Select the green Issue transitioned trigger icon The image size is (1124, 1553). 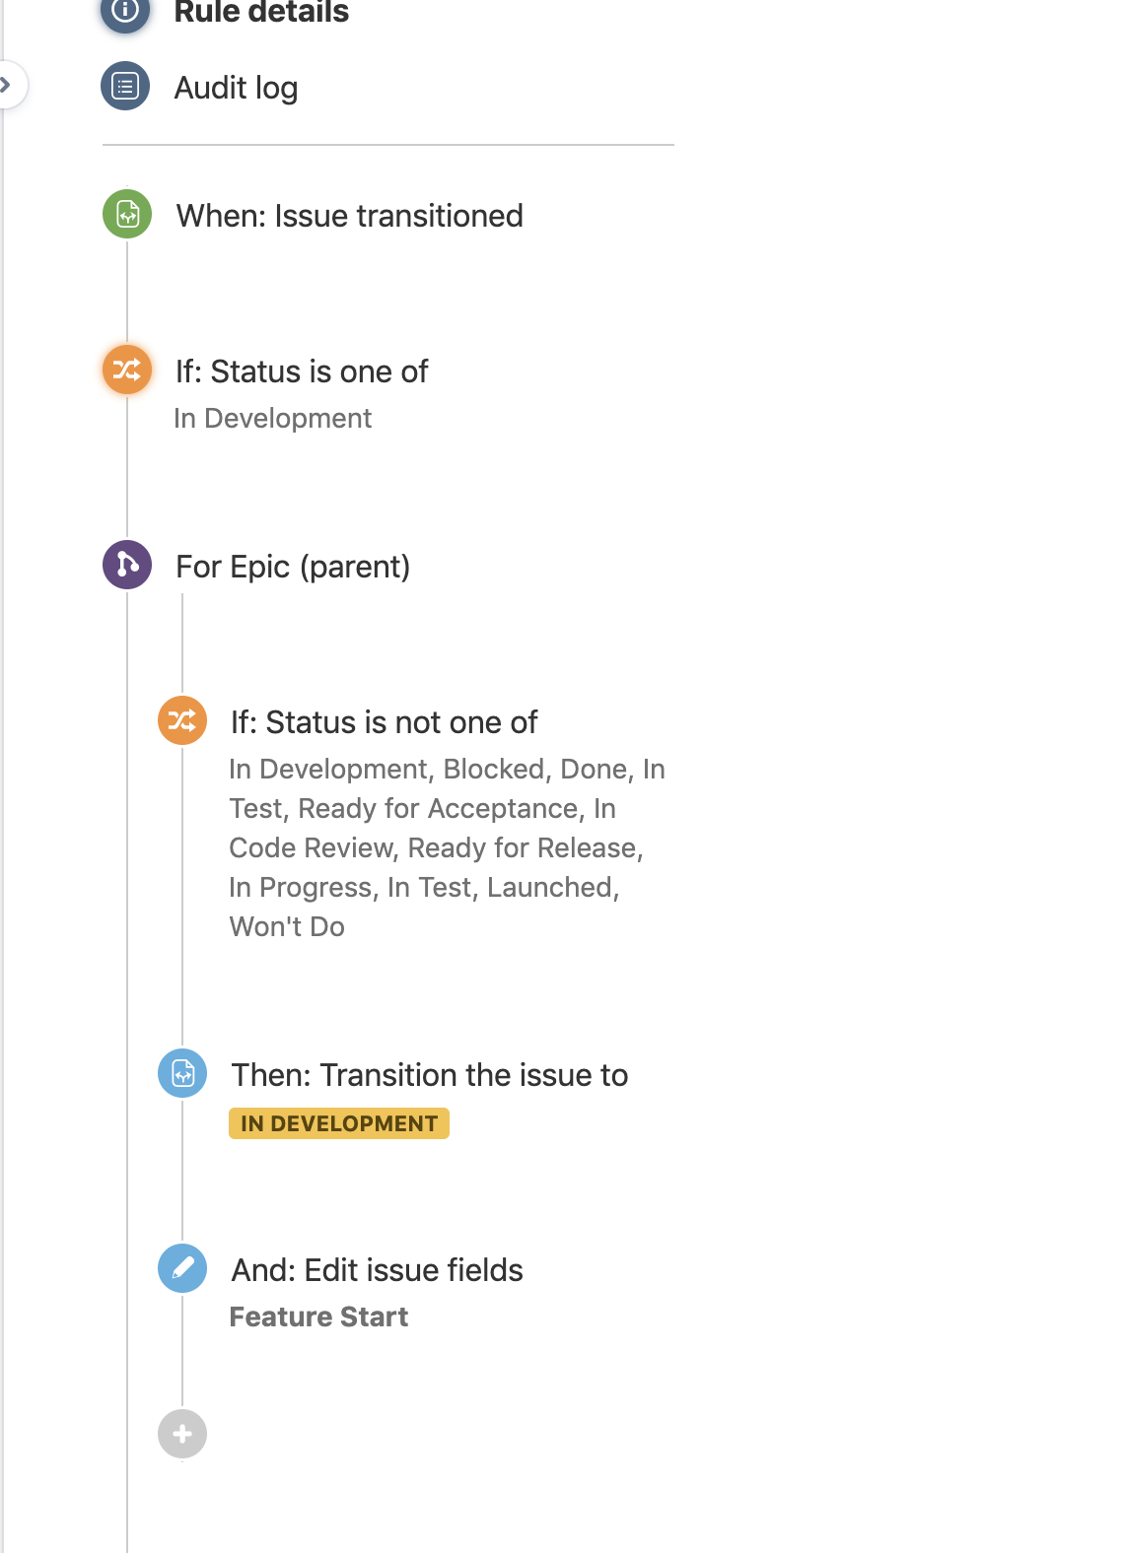[127, 214]
